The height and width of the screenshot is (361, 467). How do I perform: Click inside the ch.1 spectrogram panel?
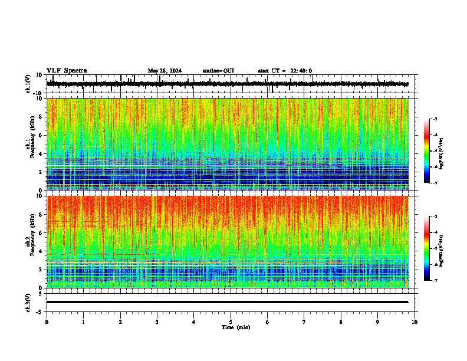click(x=228, y=144)
